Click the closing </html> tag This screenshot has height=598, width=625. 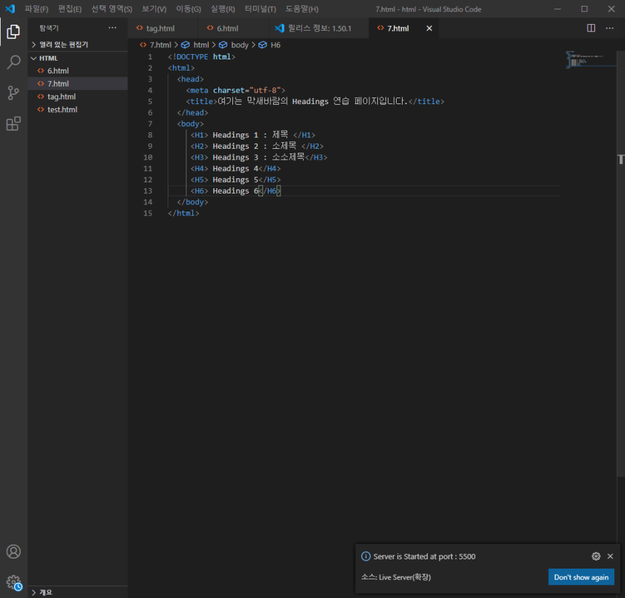[x=184, y=213]
